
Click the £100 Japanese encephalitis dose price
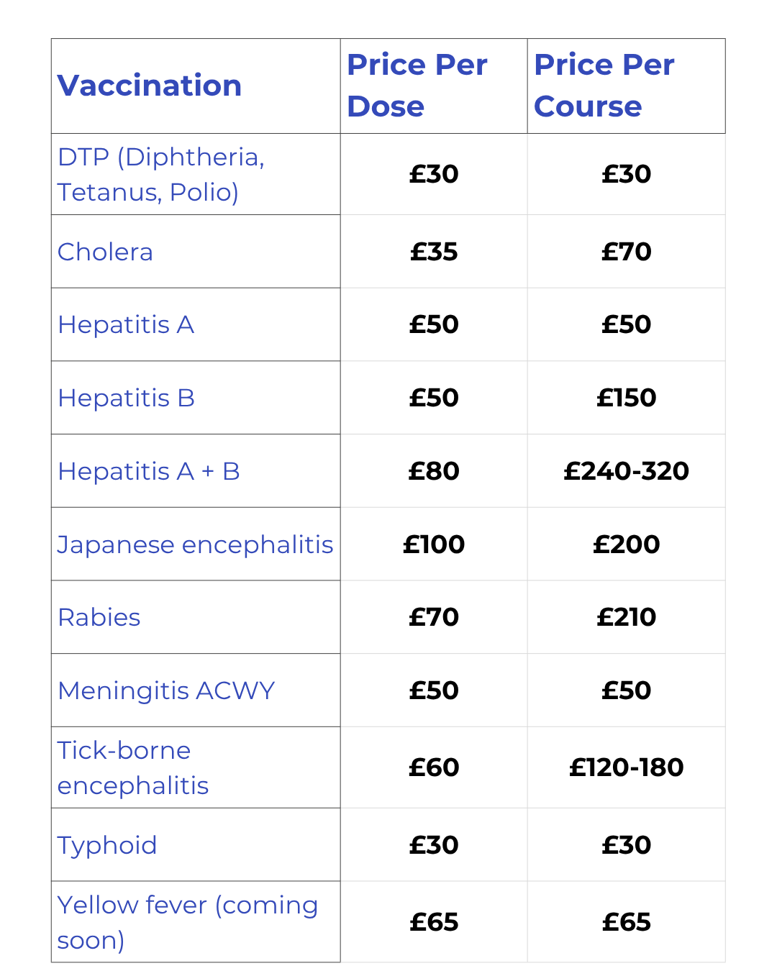[434, 544]
